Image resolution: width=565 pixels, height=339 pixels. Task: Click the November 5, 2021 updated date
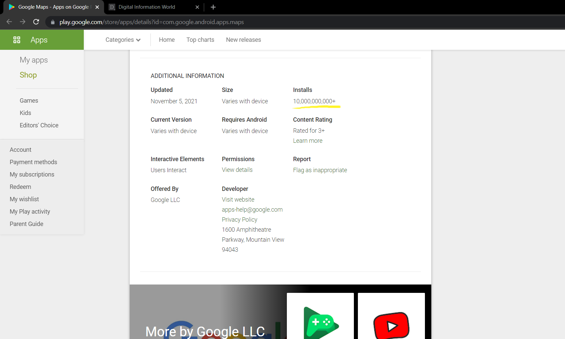pyautogui.click(x=174, y=101)
